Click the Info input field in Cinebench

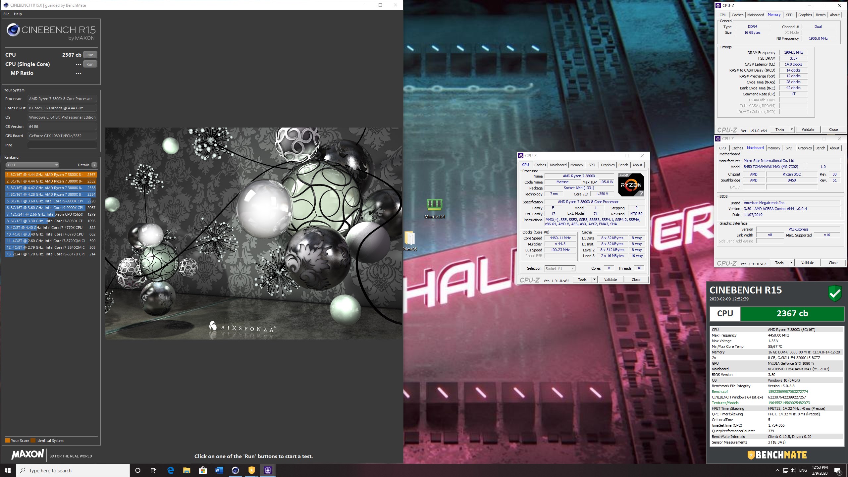click(x=62, y=145)
